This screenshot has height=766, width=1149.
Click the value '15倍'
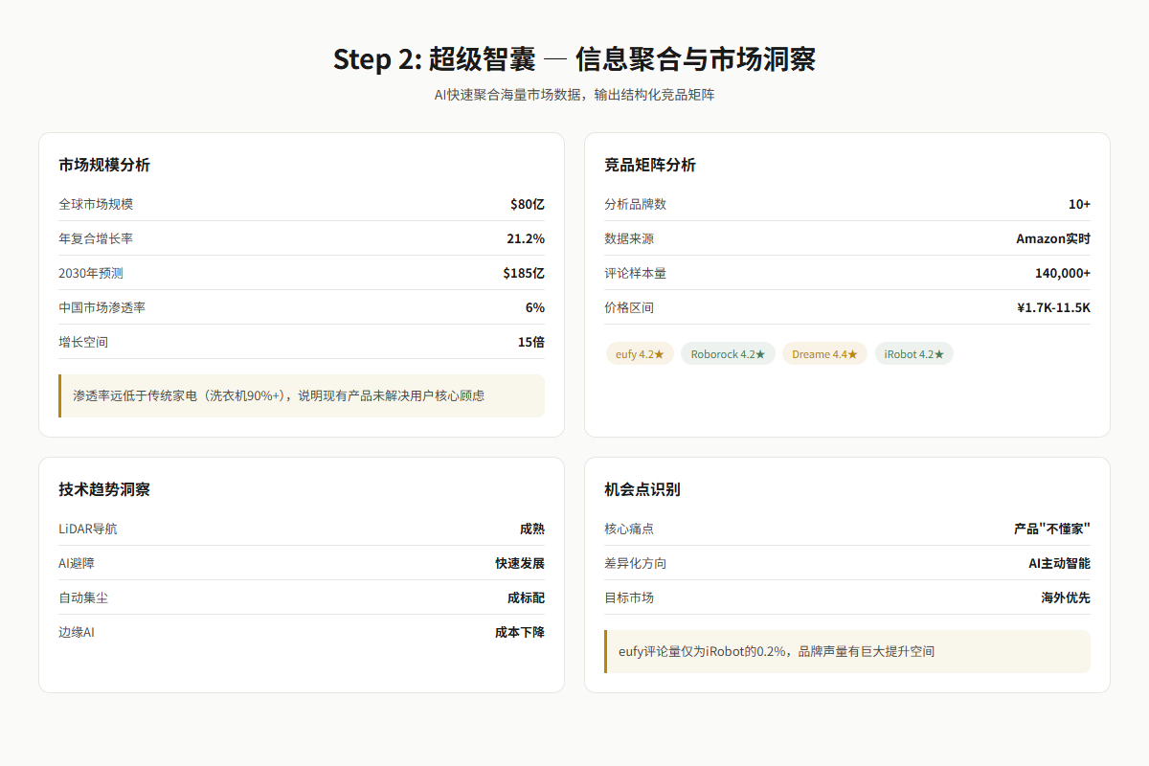(531, 342)
